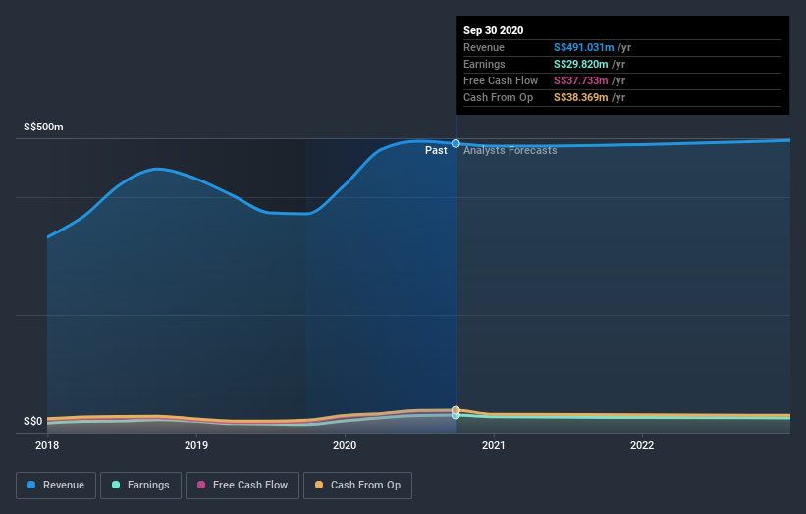Viewport: 806px width, 514px height.
Task: Click the S$0 y-axis label
Action: (x=33, y=421)
